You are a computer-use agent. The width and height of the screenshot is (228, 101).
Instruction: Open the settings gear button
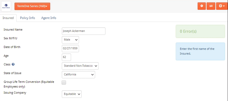pyautogui.click(x=202, y=6)
